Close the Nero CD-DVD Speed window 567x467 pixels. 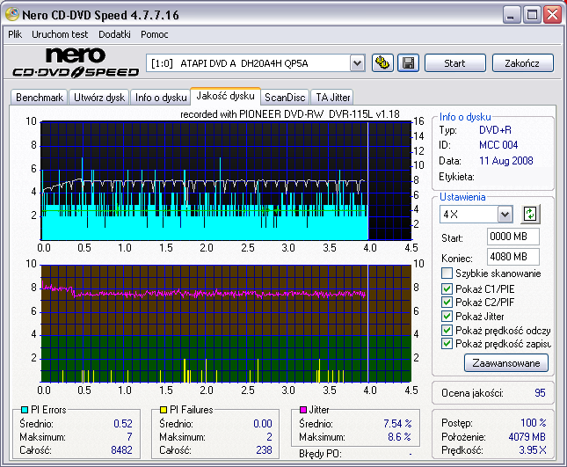(553, 15)
